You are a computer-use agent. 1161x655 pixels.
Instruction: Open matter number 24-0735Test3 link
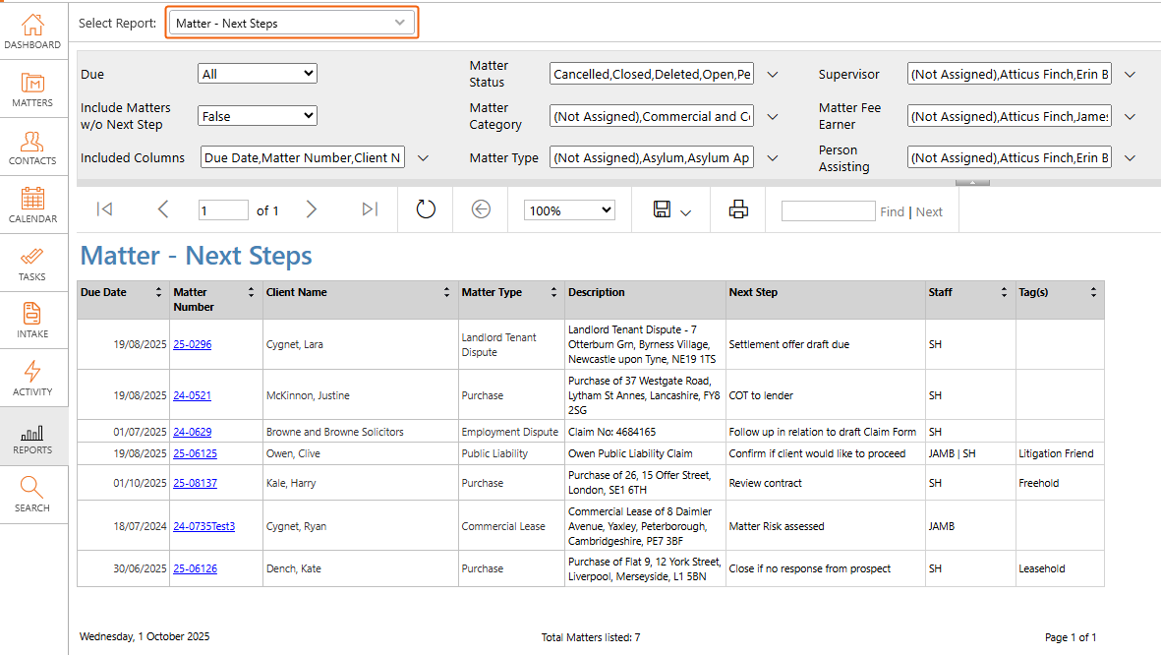tap(203, 527)
